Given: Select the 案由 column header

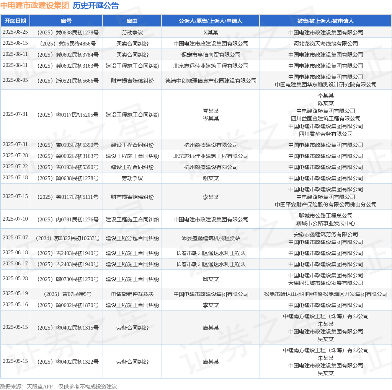Looking at the screenshot, I should tap(132, 21).
